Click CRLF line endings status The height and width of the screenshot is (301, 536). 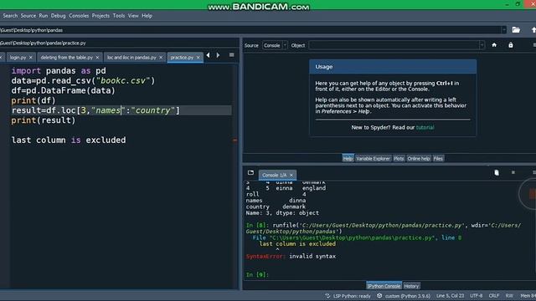point(494,296)
